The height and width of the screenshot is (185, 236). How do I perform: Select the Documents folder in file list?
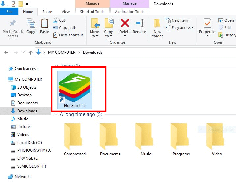110,140
